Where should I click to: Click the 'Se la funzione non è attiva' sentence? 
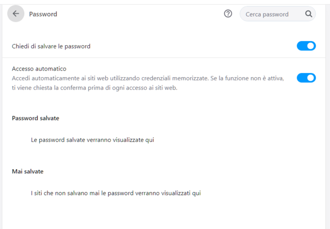pos(247,78)
